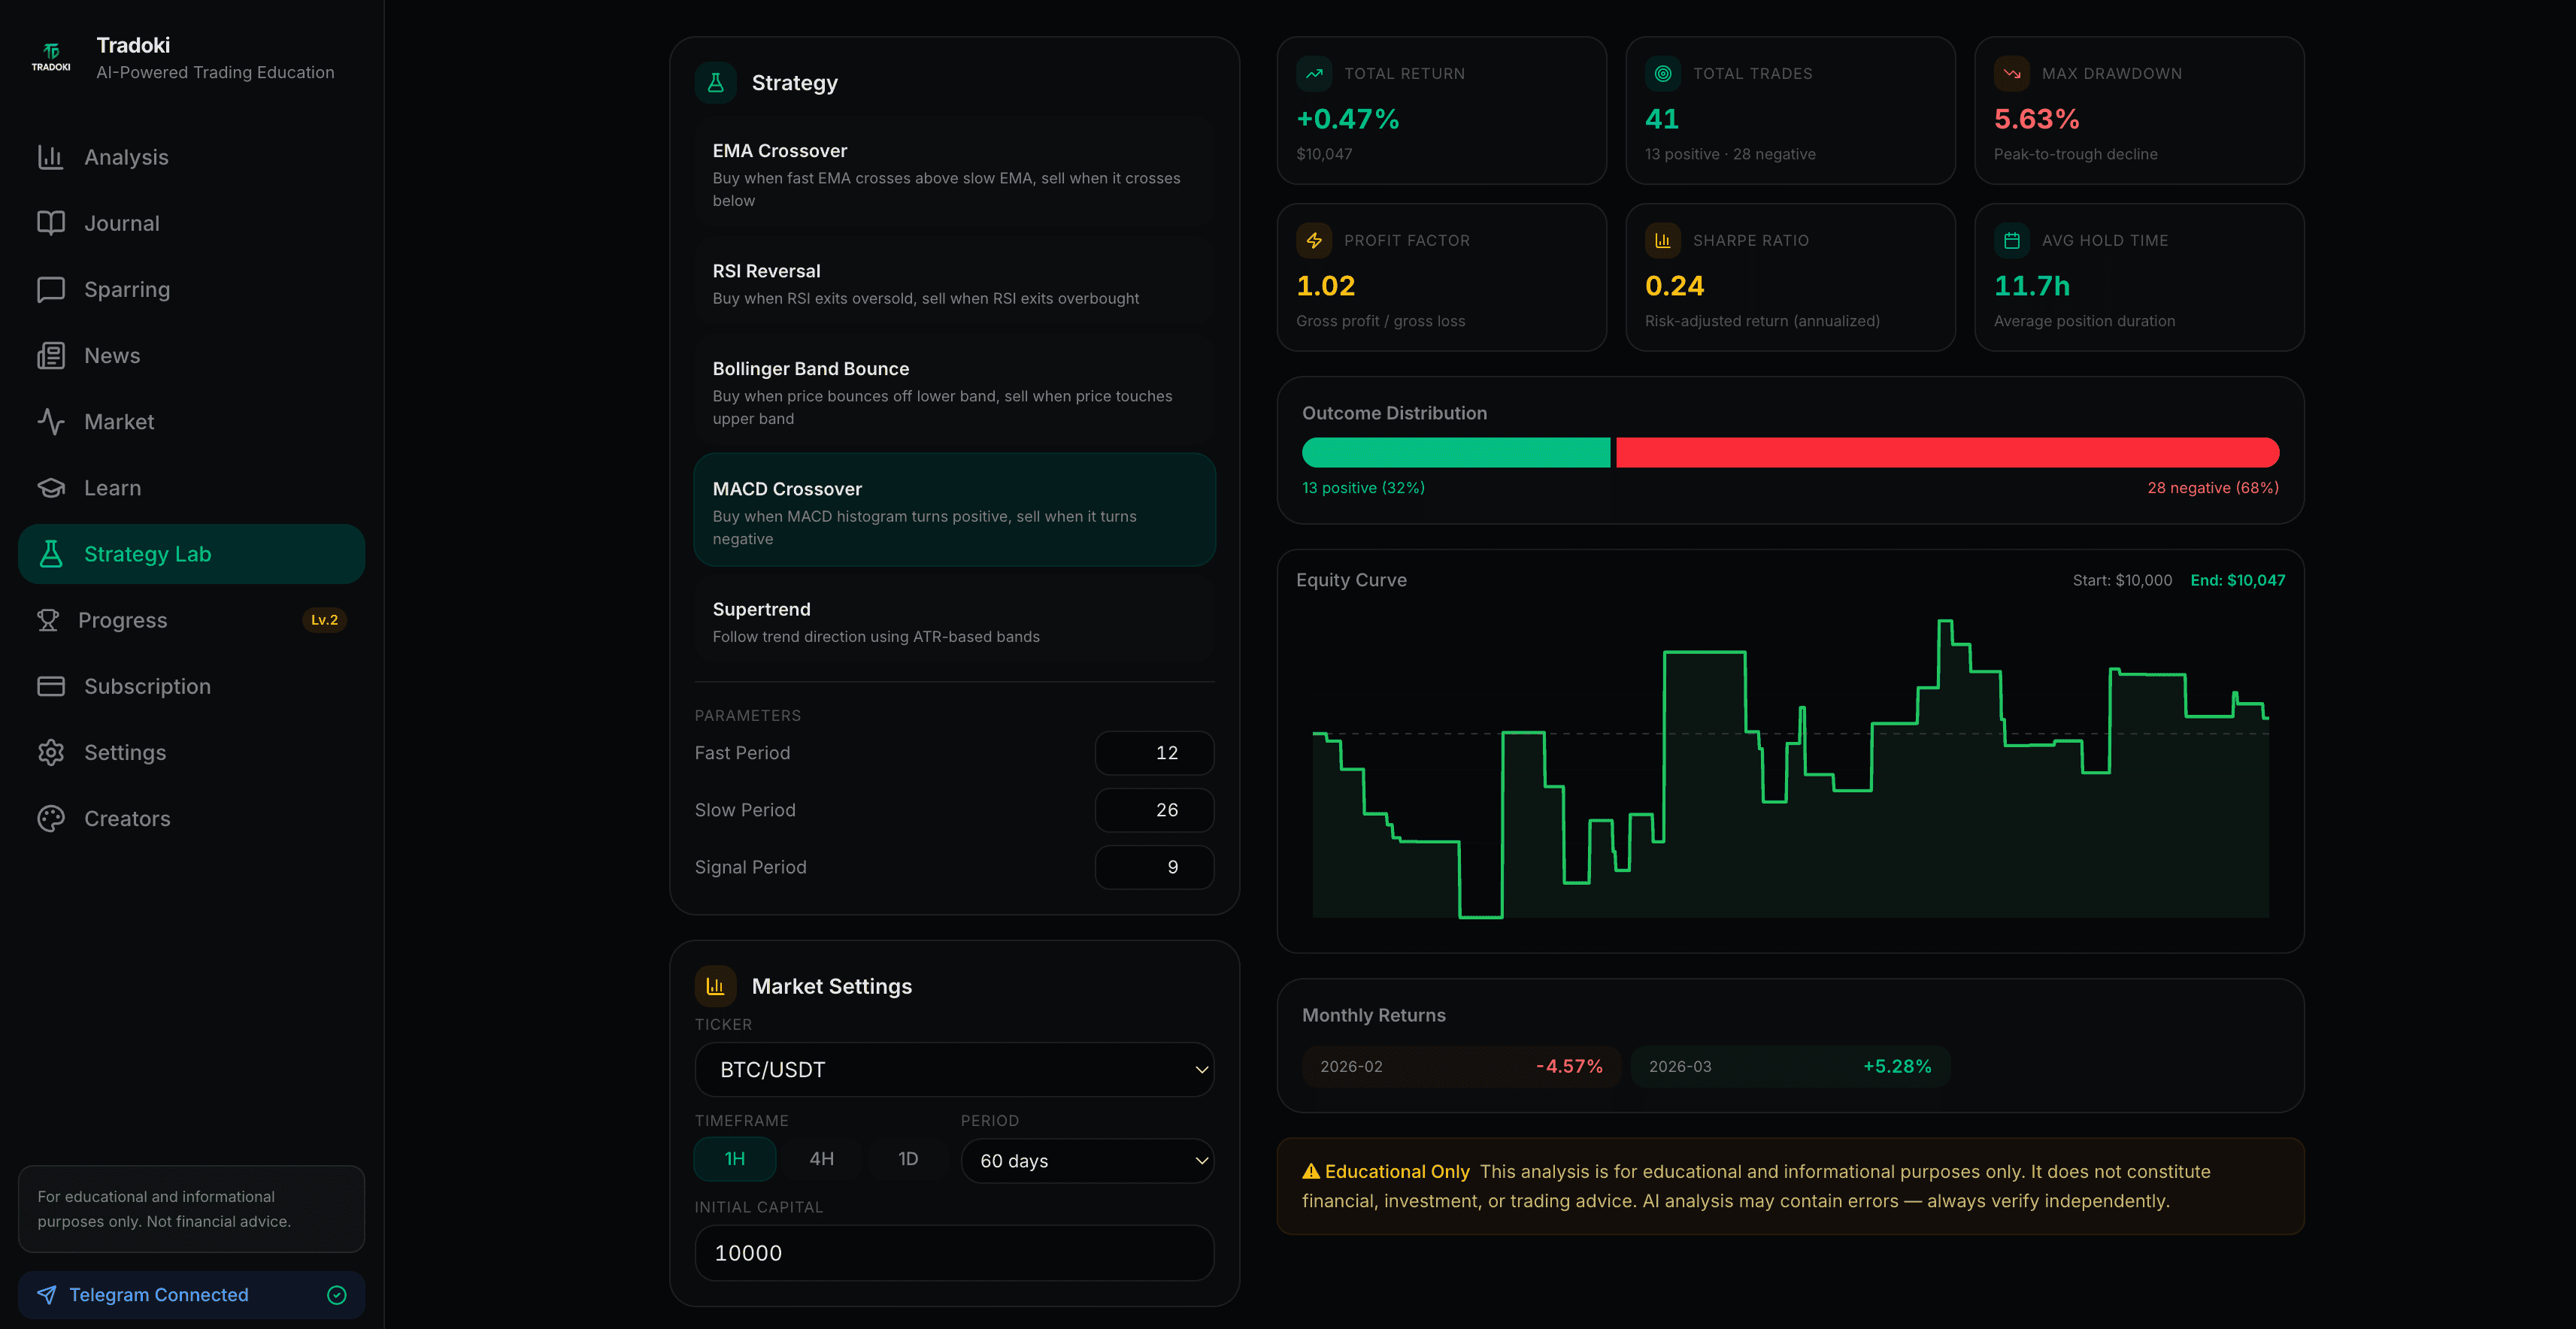
Task: Open the Analysis section from the sidebar
Action: coord(51,157)
